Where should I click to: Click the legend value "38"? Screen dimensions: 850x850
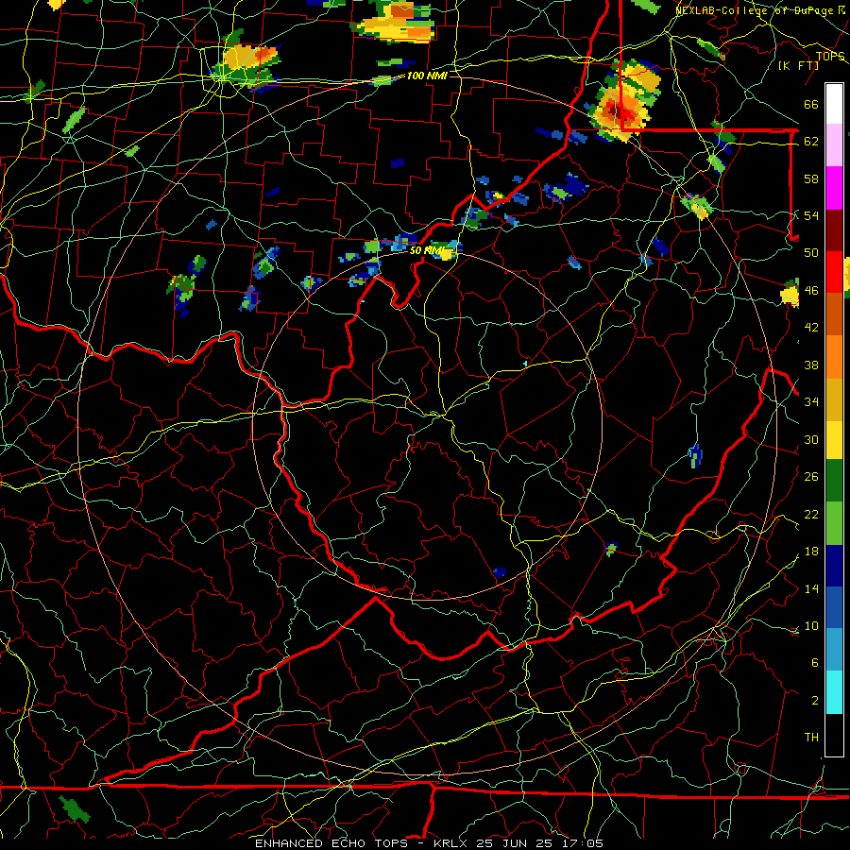(811, 365)
